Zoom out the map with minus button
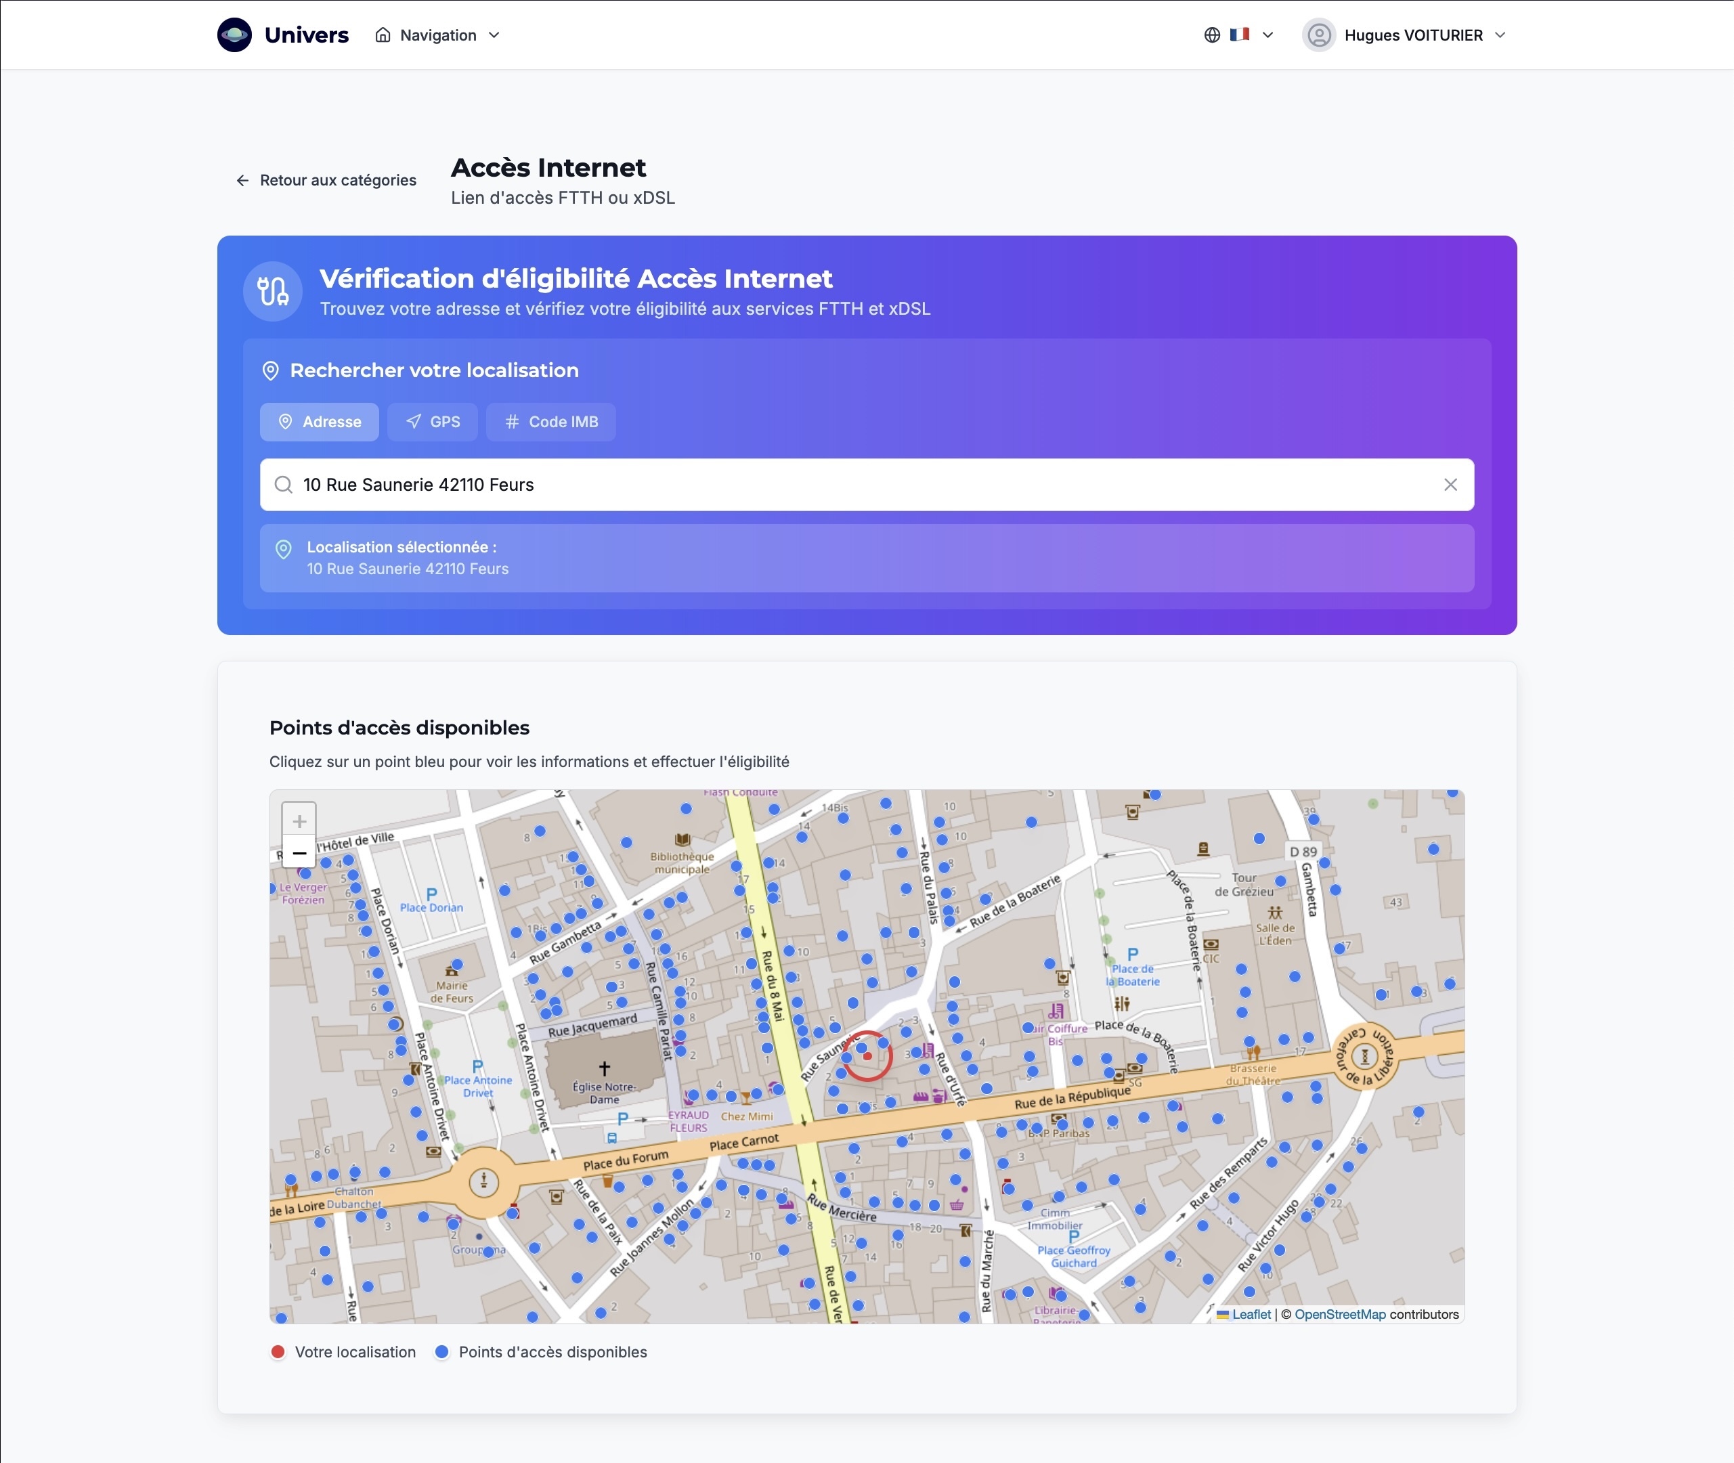This screenshot has width=1734, height=1463. [299, 852]
